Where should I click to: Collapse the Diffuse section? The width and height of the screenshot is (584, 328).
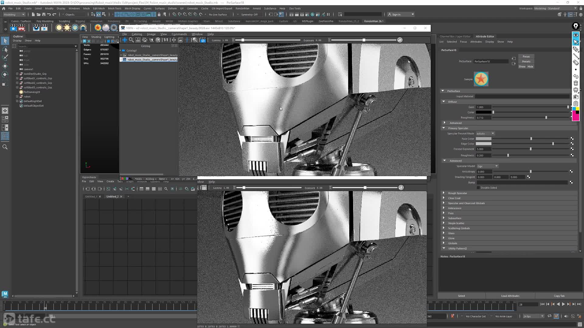[x=444, y=102]
